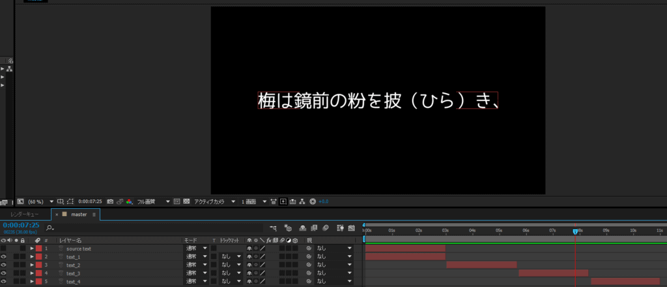Take a snapshot with the camera icon

tap(110, 202)
